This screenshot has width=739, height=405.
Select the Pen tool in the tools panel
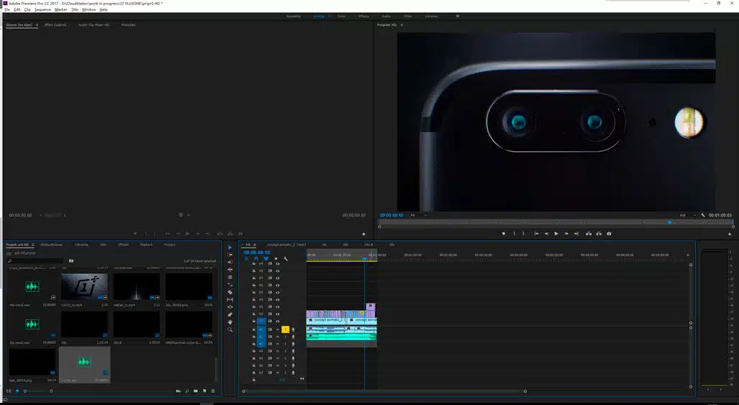click(230, 314)
